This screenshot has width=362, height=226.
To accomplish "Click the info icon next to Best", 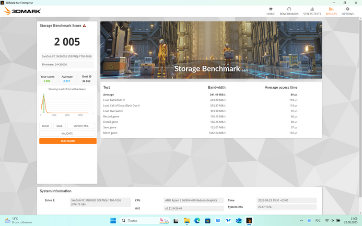I will 90,76.
